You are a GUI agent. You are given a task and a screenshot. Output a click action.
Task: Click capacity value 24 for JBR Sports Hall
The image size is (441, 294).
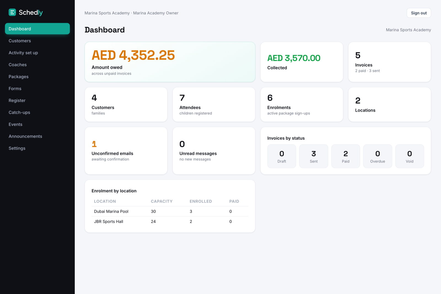tap(153, 221)
